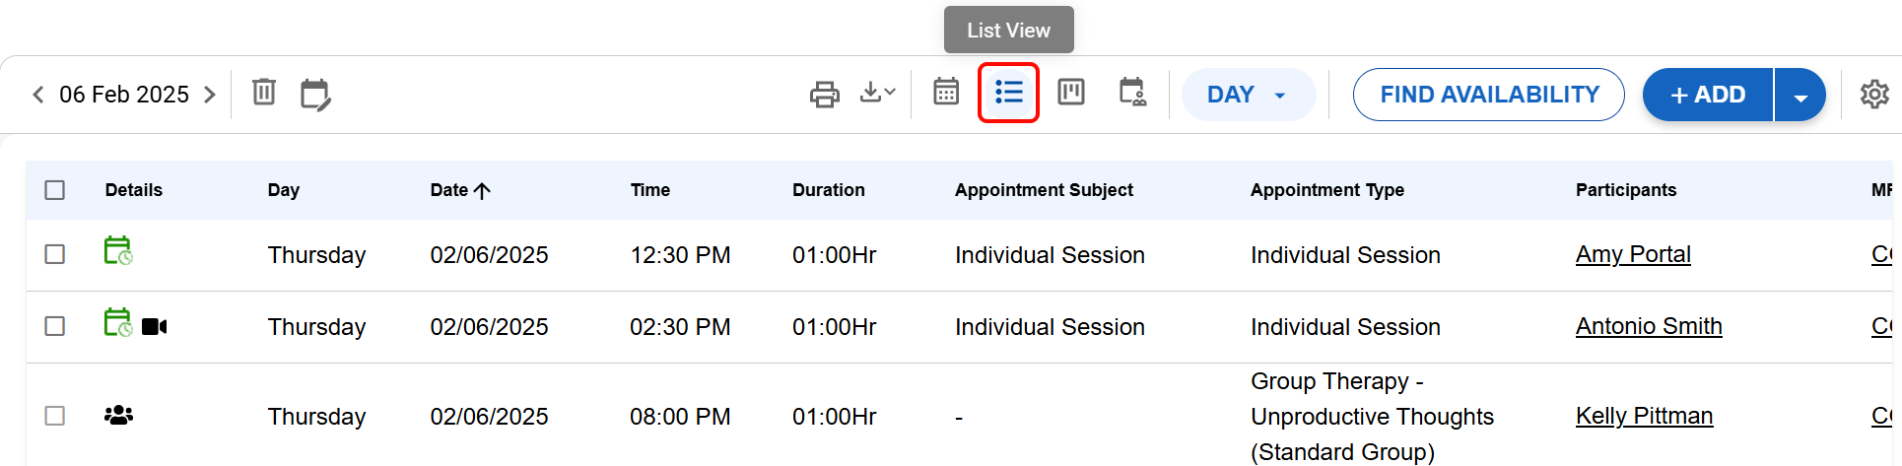Click the calendar with person icon

[x=1132, y=93]
